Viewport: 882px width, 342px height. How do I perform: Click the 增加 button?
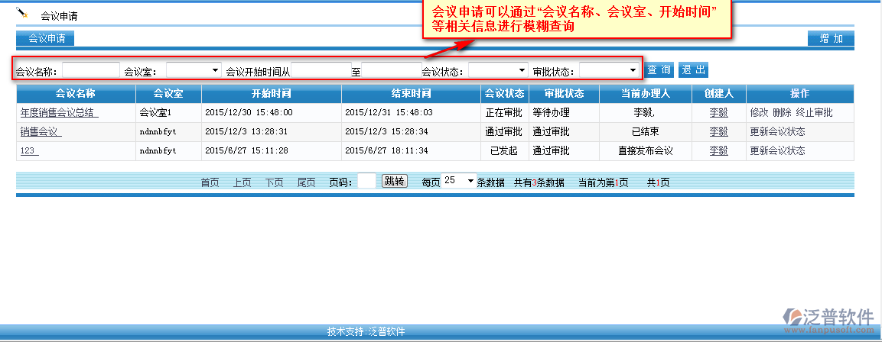(831, 38)
